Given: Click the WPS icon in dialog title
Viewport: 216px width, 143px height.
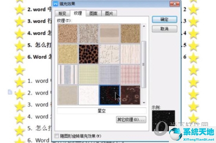Looking at the screenshot, I should [x=55, y=4].
